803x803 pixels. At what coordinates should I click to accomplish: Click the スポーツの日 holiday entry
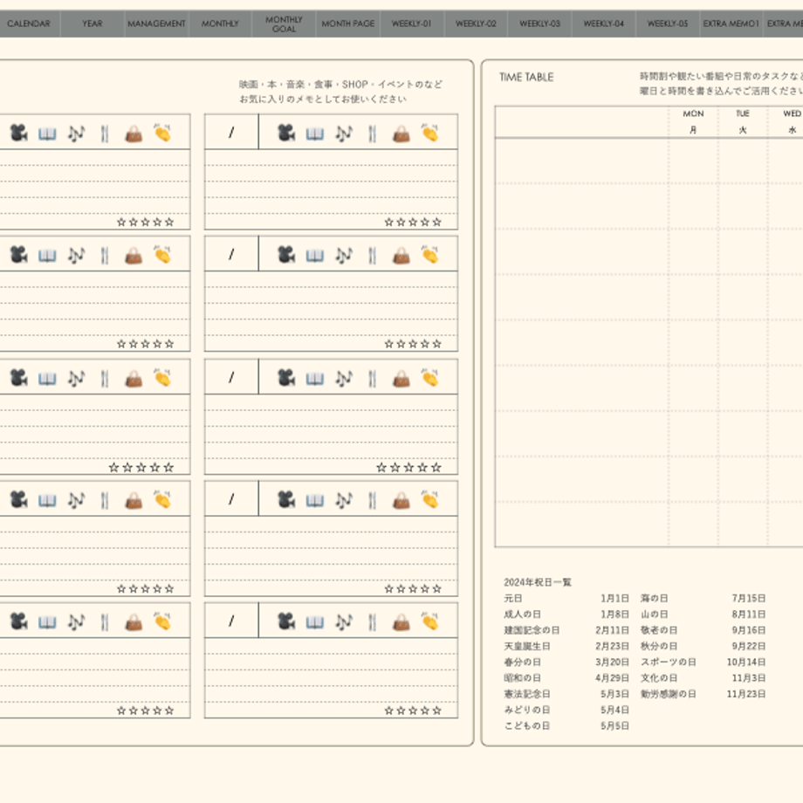[669, 662]
